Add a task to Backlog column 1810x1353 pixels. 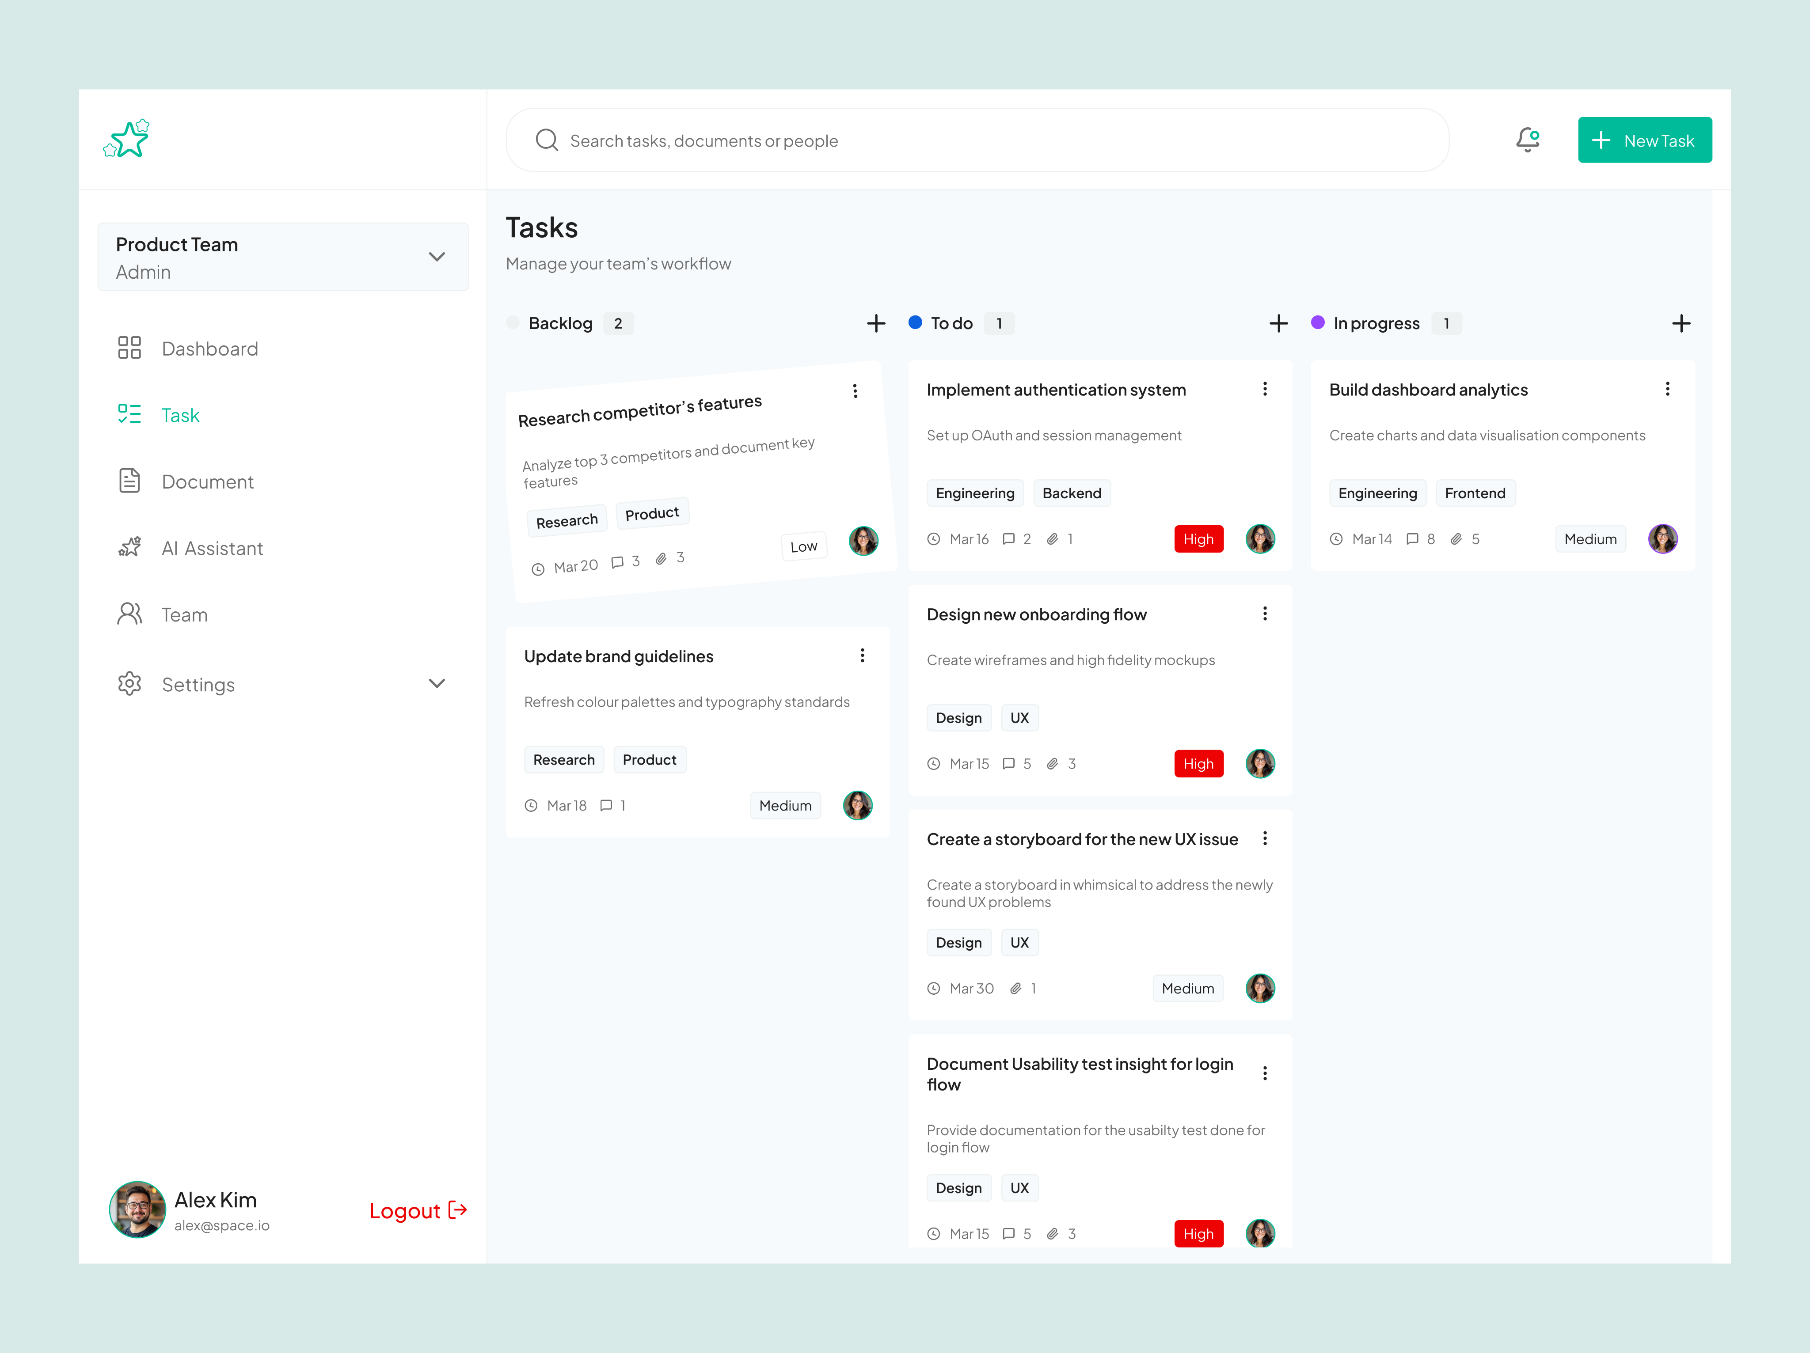[875, 323]
